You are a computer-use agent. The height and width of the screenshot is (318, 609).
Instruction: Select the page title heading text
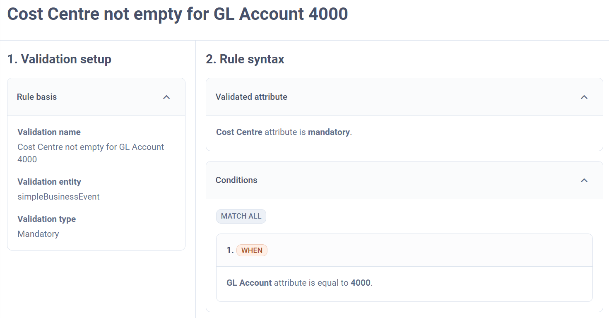click(178, 14)
